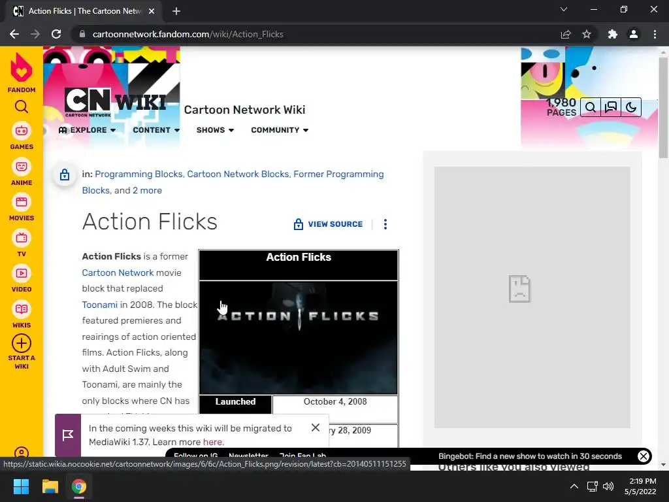Click the user profile icon in the Fandom sidebar

coord(22,452)
